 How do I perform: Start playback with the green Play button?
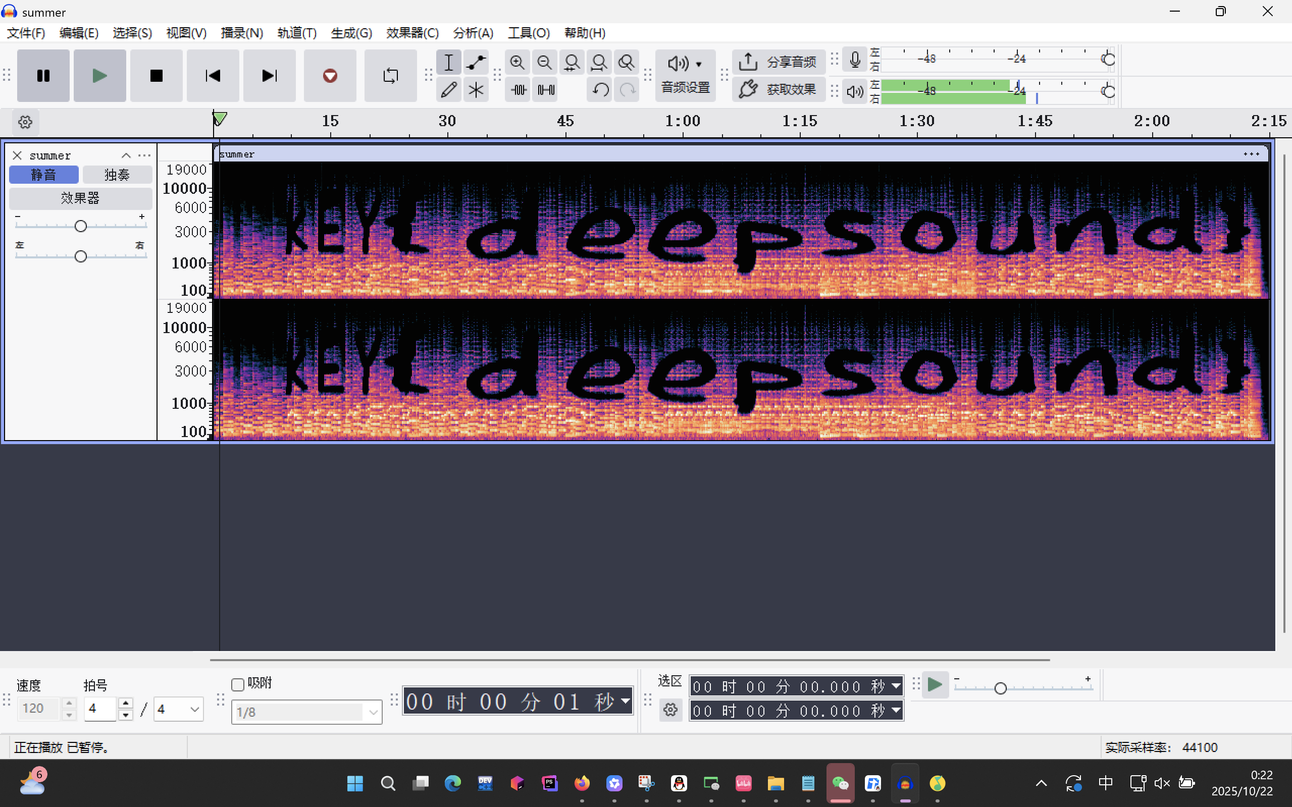100,76
